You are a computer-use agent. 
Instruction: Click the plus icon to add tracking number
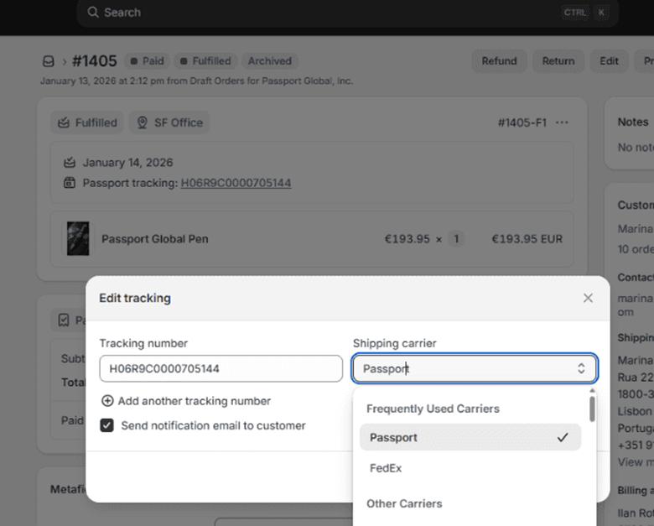pyautogui.click(x=107, y=401)
